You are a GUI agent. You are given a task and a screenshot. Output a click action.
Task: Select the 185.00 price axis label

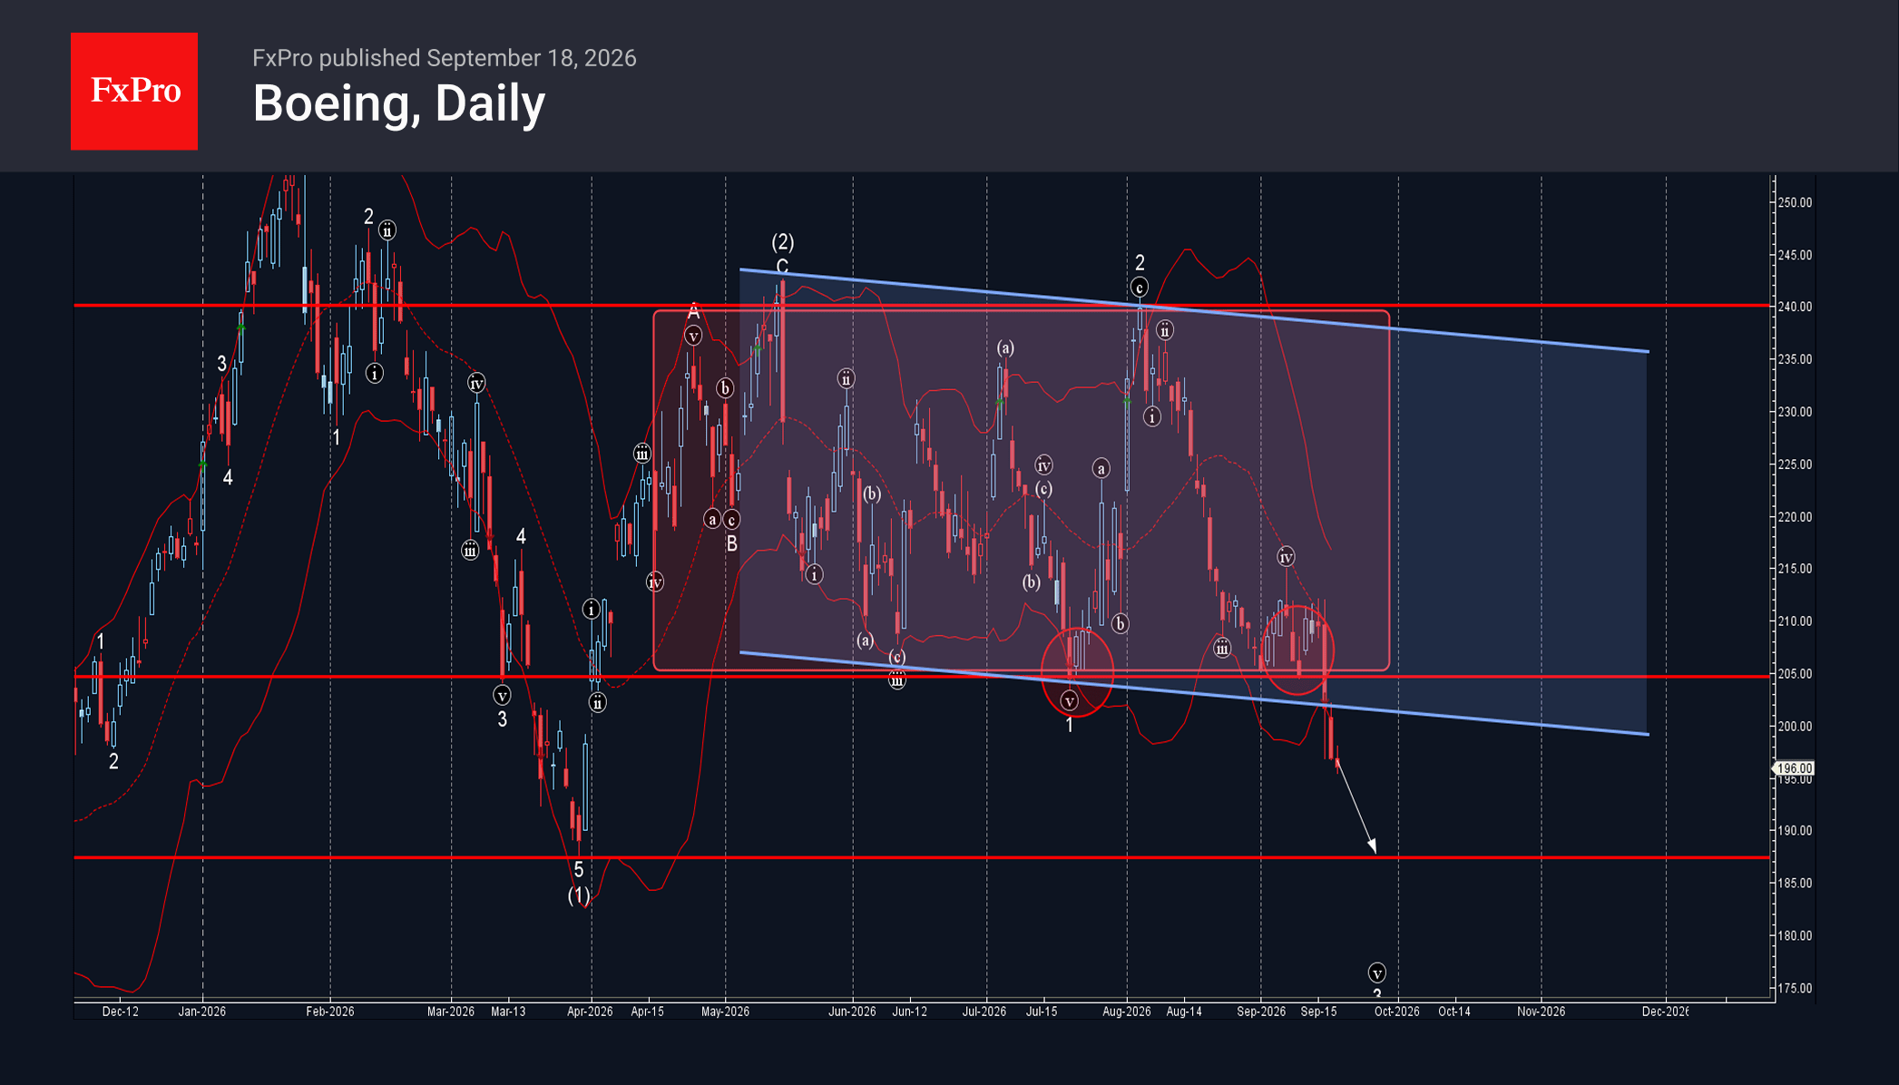point(1795,884)
